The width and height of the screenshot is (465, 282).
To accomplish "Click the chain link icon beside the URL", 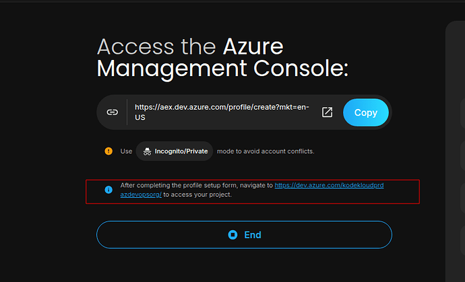I will (113, 112).
